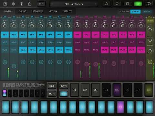Stop playback with the square stop button
Viewport: 155px width, 116px height.
[x=128, y=4]
